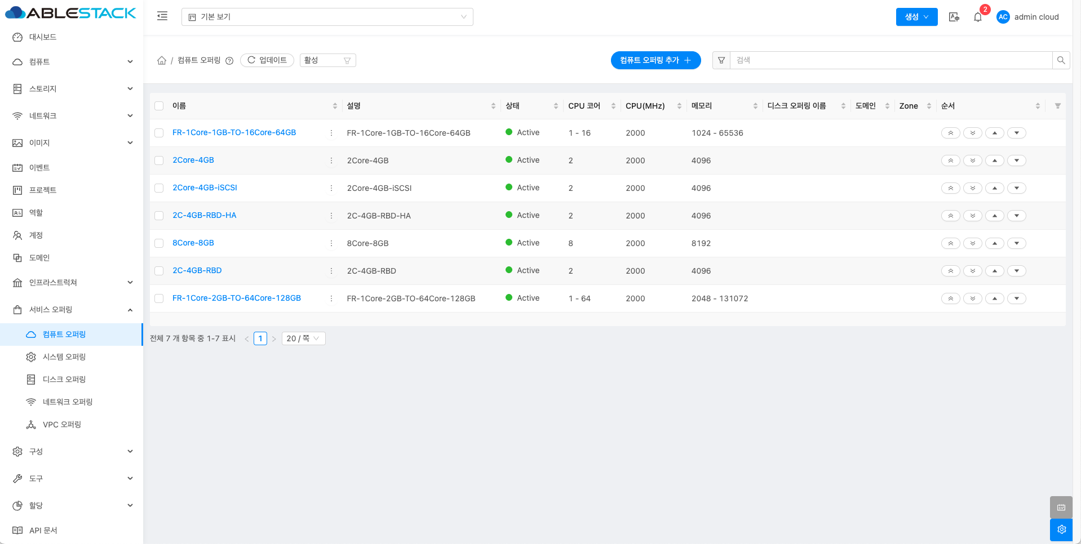Click the notification bell icon
This screenshot has width=1081, height=544.
point(978,17)
